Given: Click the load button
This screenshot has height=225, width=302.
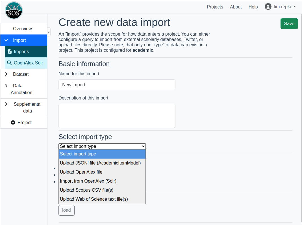Looking at the screenshot, I should click(x=66, y=210).
